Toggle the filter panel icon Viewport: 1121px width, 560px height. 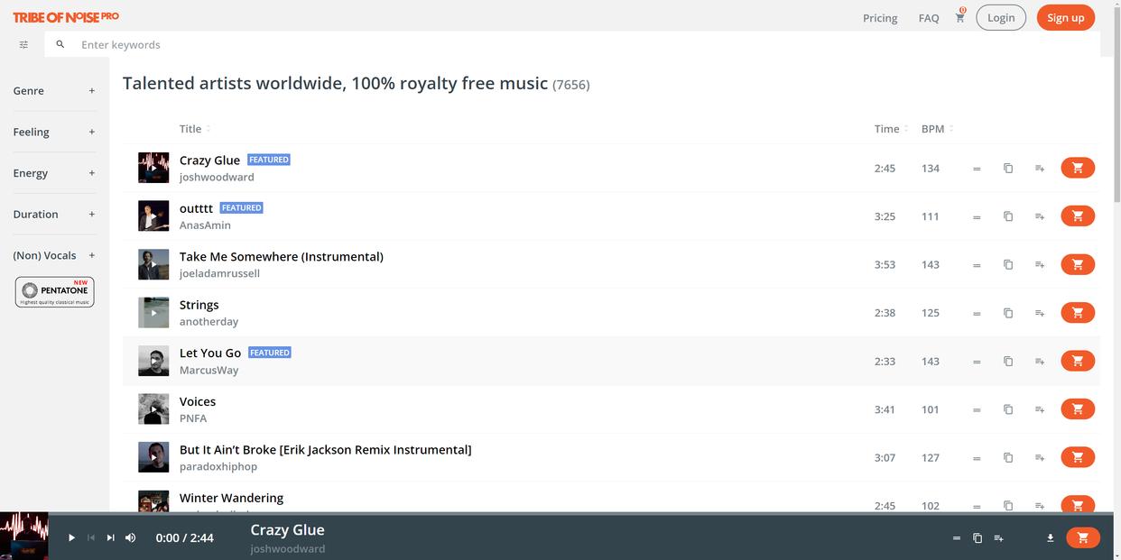[x=23, y=44]
